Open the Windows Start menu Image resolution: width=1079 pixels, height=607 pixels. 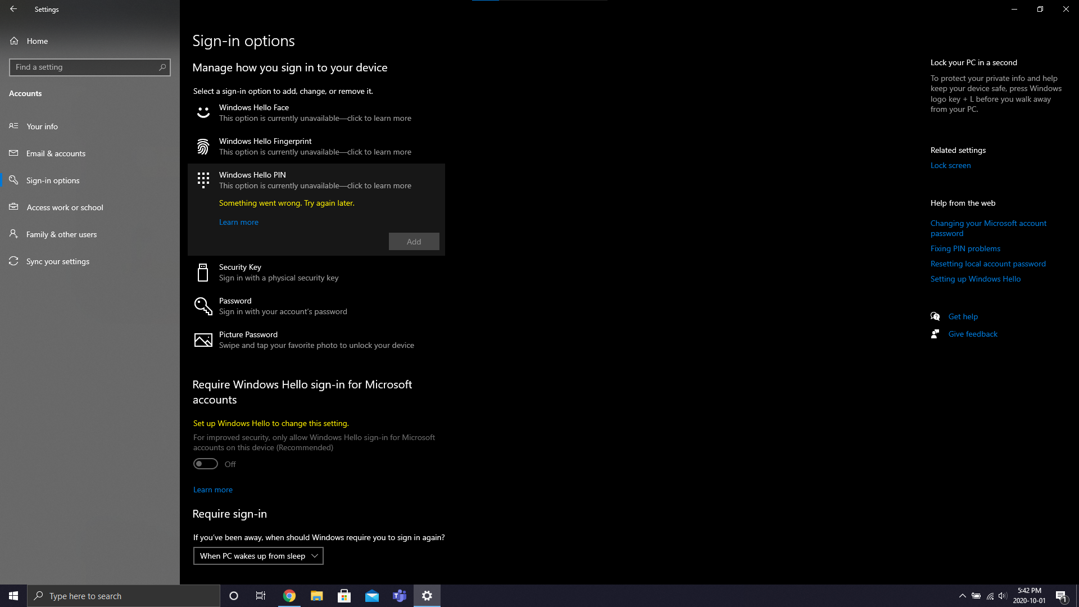pos(13,596)
